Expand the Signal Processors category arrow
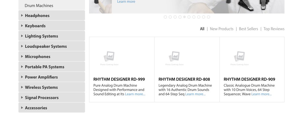 tap(22, 97)
